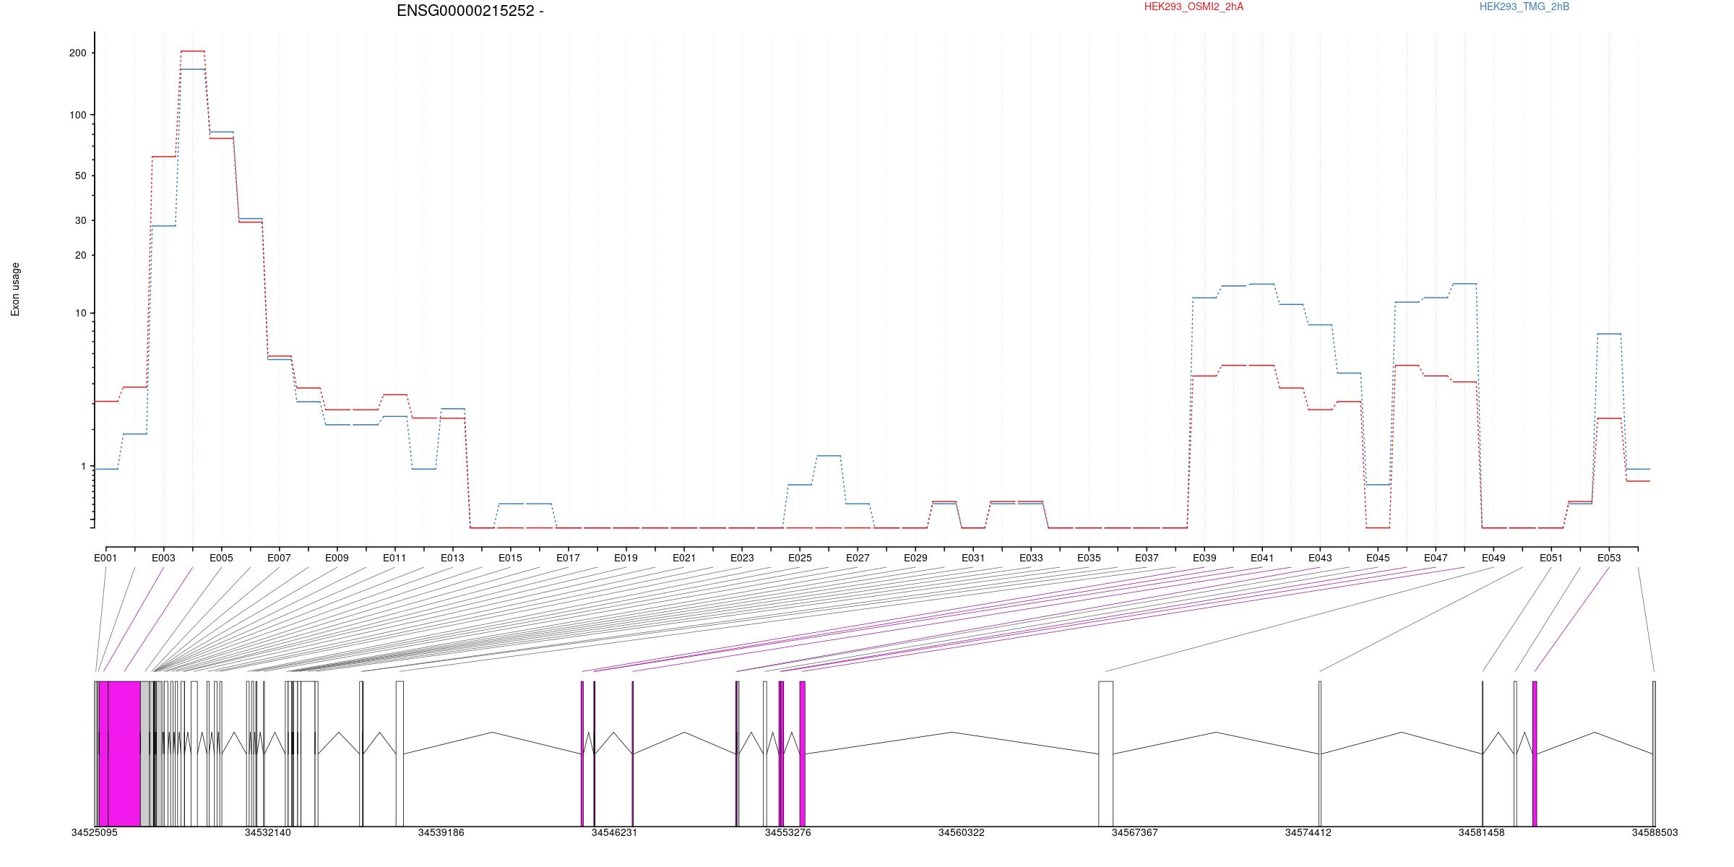Click exon label E019
The image size is (1734, 867).
coord(626,558)
